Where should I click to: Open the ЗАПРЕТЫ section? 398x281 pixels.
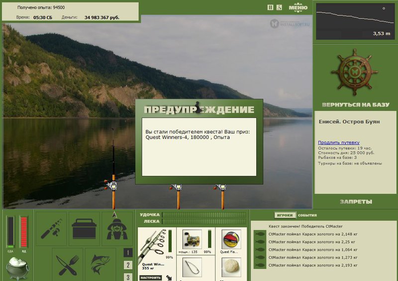(x=356, y=202)
